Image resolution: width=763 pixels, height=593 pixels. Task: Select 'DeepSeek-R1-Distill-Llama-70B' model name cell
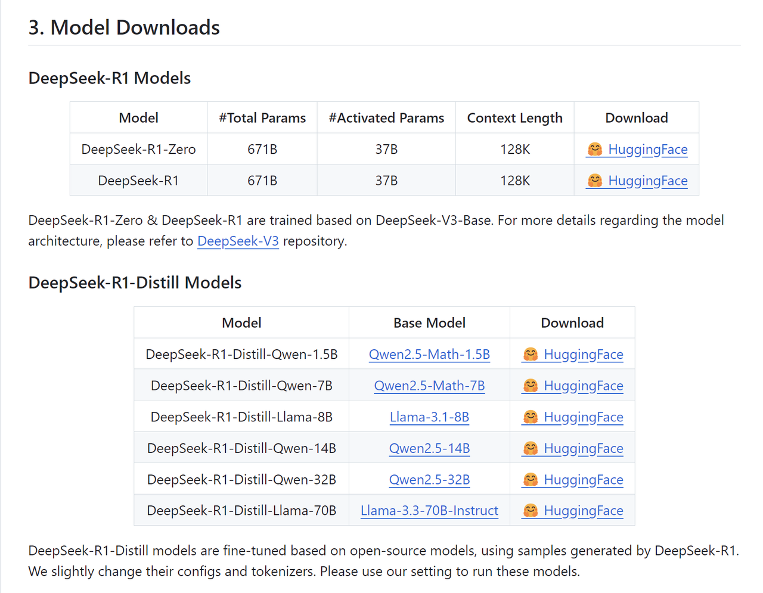click(x=241, y=510)
